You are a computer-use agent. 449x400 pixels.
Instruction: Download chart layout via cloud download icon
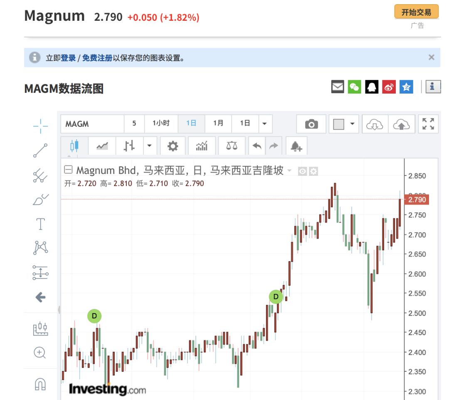point(375,124)
